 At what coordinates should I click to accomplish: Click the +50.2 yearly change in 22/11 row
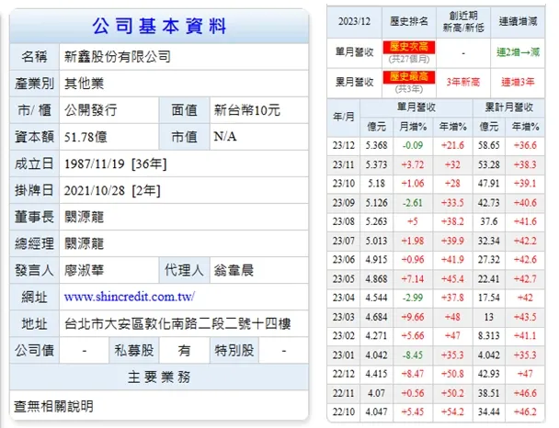pyautogui.click(x=452, y=393)
